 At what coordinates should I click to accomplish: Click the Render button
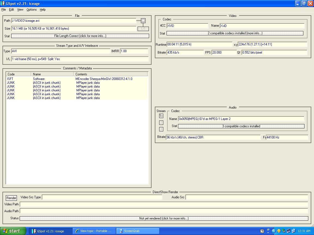(x=11, y=198)
